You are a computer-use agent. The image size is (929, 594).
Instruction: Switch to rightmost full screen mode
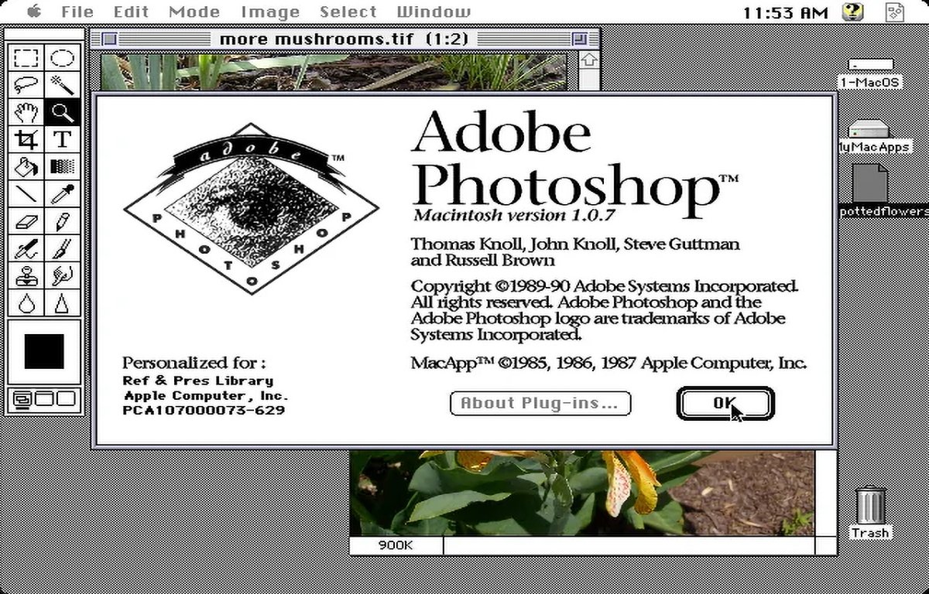pyautogui.click(x=67, y=399)
